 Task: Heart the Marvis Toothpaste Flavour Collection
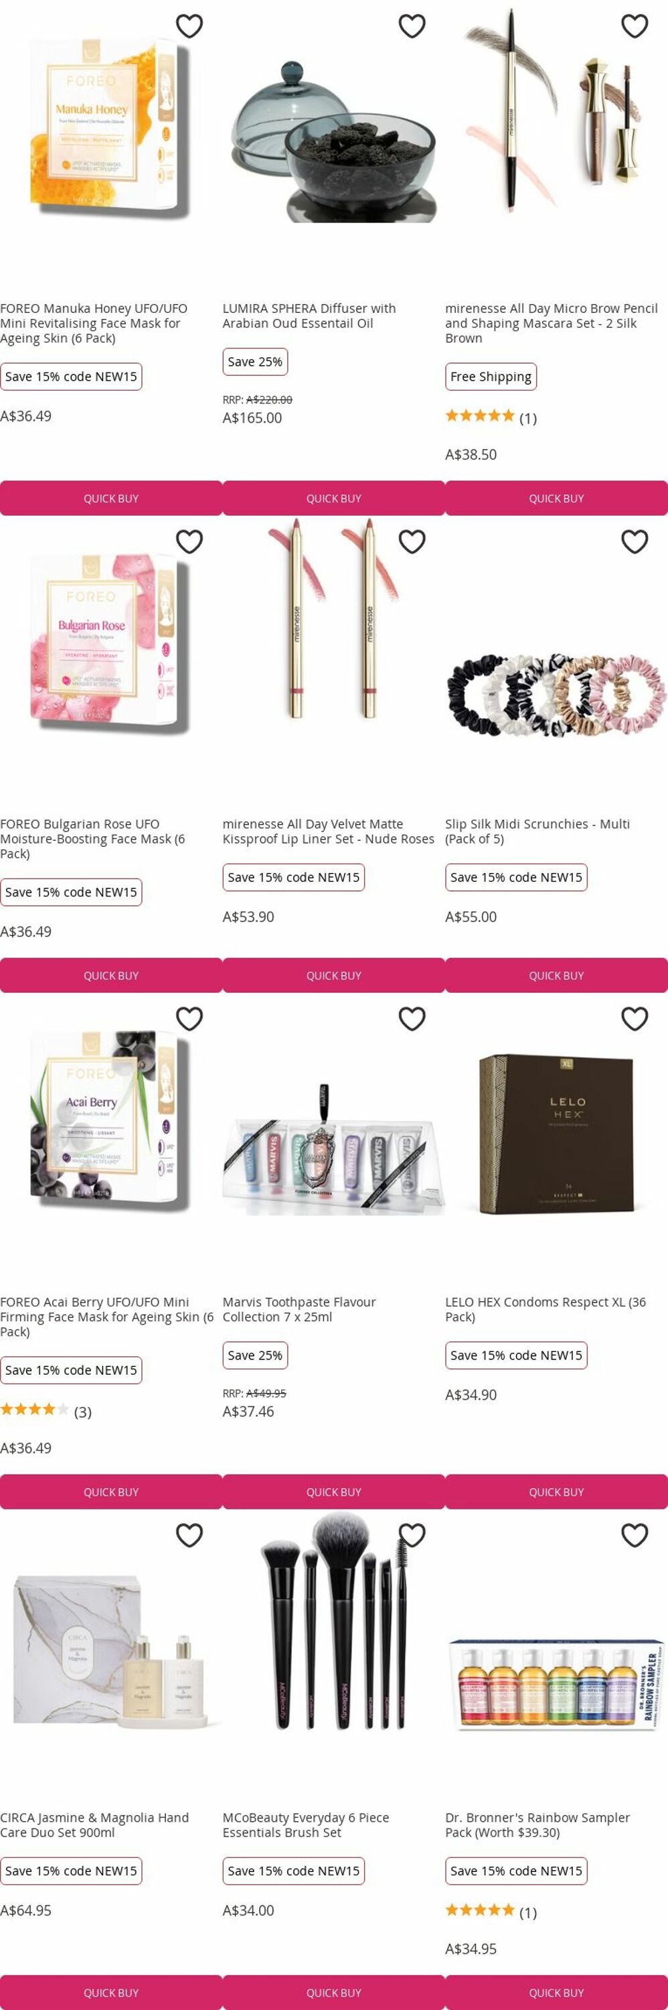[x=412, y=1019]
